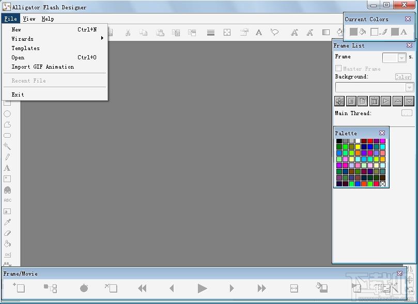Viewport: 418px width, 304px height.
Task: Choose Exit in the File menu
Action: click(x=54, y=94)
